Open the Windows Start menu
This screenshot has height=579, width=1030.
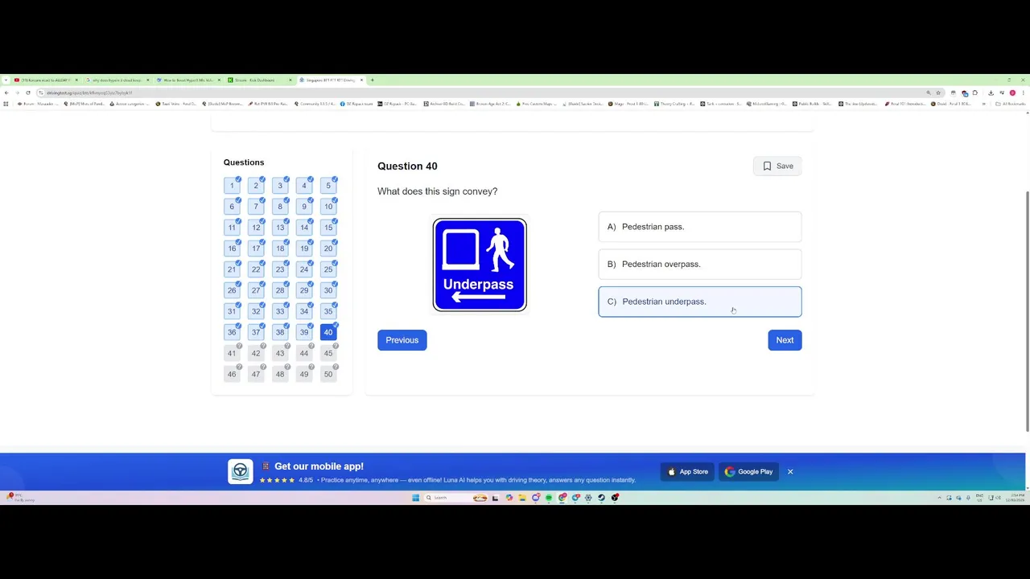tap(415, 498)
